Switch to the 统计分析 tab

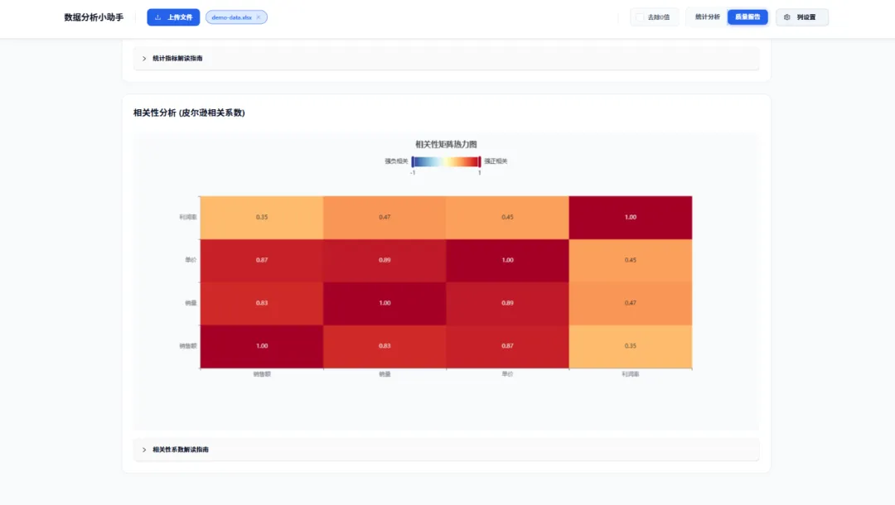[707, 17]
